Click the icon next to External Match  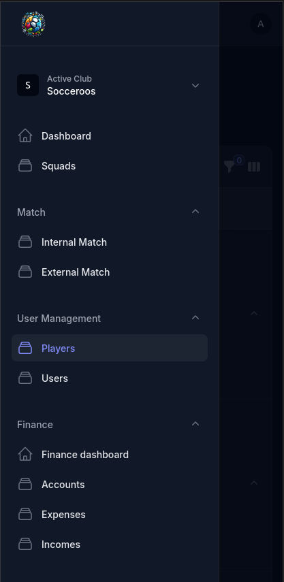pyautogui.click(x=25, y=272)
